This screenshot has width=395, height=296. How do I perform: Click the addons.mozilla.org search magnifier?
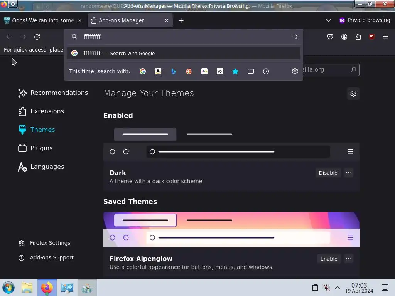353,69
